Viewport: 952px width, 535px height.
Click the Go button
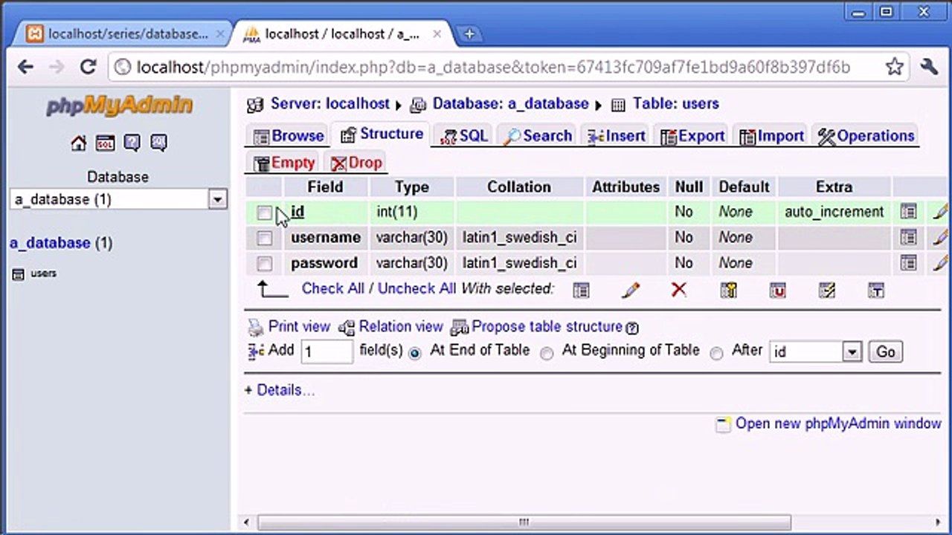click(x=886, y=351)
